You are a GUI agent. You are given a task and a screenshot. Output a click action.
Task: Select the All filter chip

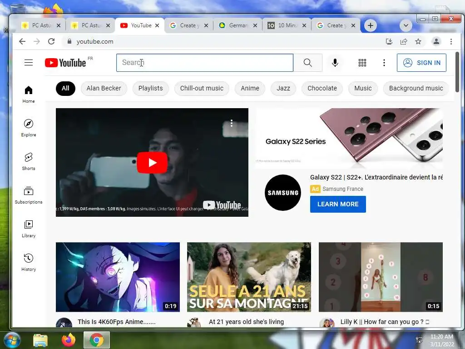click(x=65, y=89)
